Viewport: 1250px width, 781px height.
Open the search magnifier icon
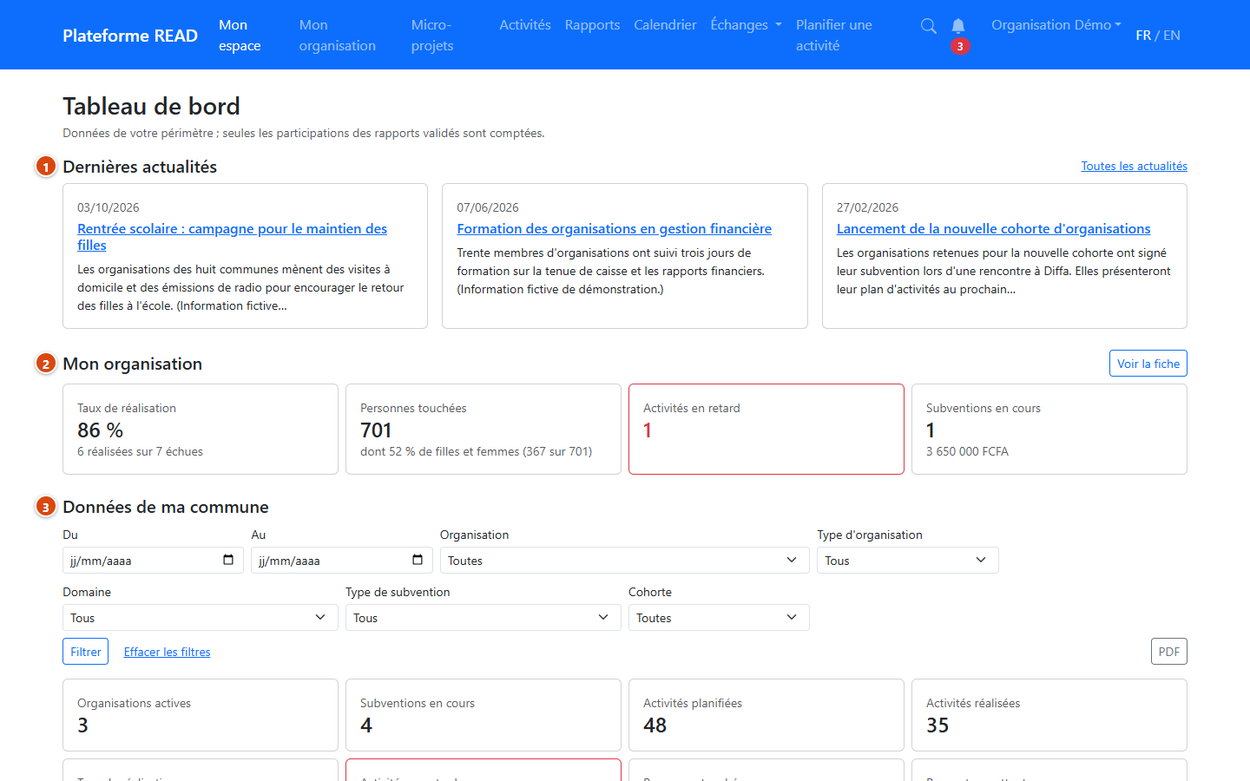pos(928,26)
